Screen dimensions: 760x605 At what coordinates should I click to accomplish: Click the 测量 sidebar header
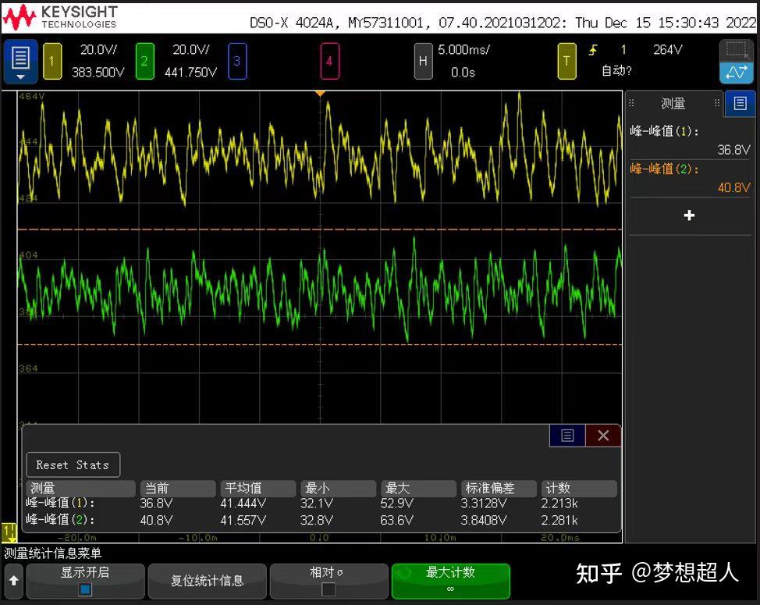pyautogui.click(x=673, y=103)
